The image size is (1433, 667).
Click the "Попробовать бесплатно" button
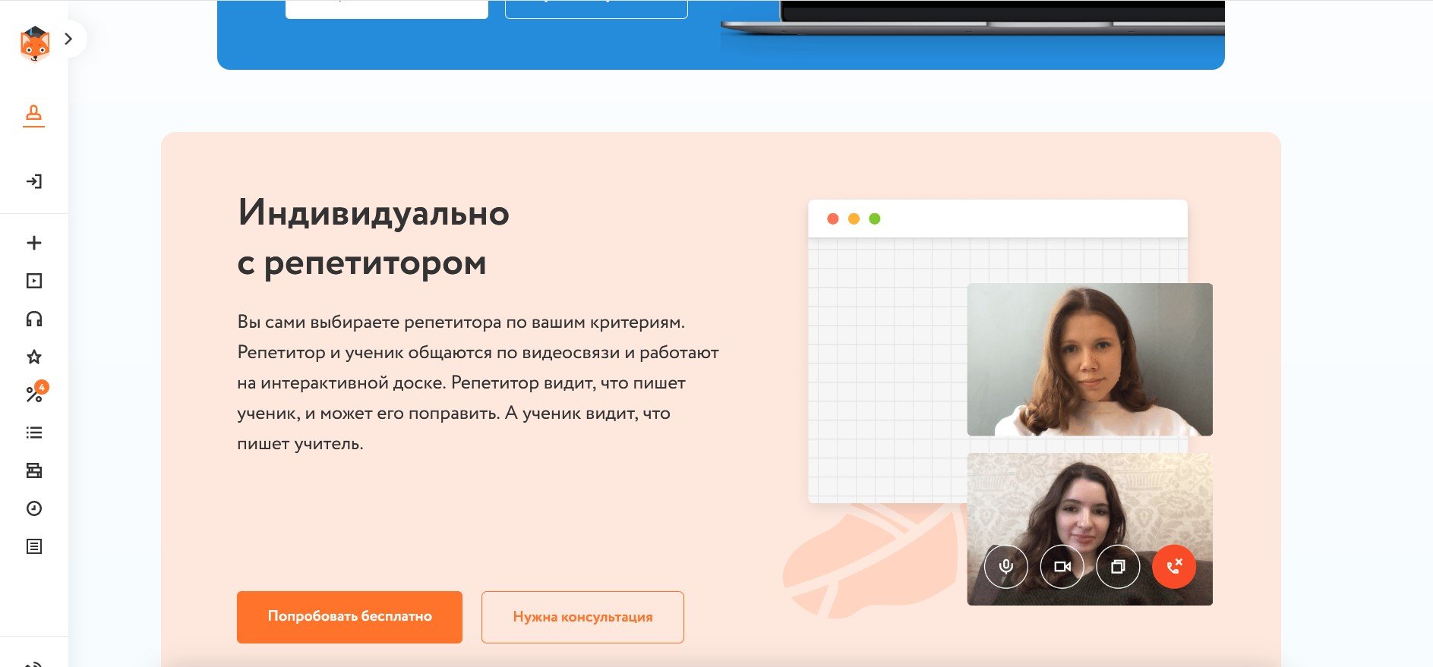(x=349, y=617)
